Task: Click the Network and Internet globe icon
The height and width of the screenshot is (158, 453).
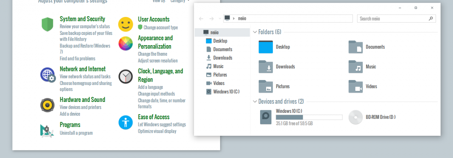Action: pos(48,75)
